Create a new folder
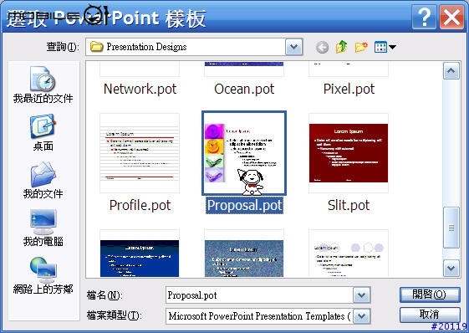 [361, 47]
